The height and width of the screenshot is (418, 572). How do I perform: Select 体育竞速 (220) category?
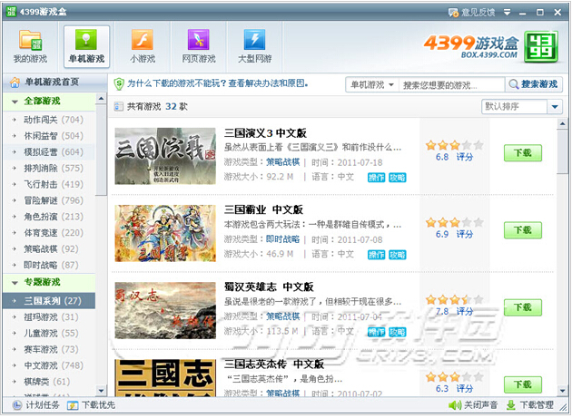pyautogui.click(x=49, y=233)
